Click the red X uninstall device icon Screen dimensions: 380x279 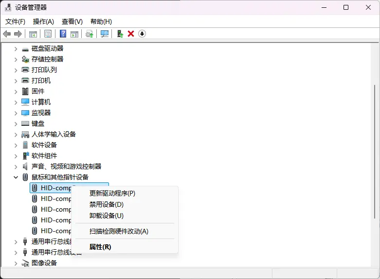pyautogui.click(x=131, y=34)
